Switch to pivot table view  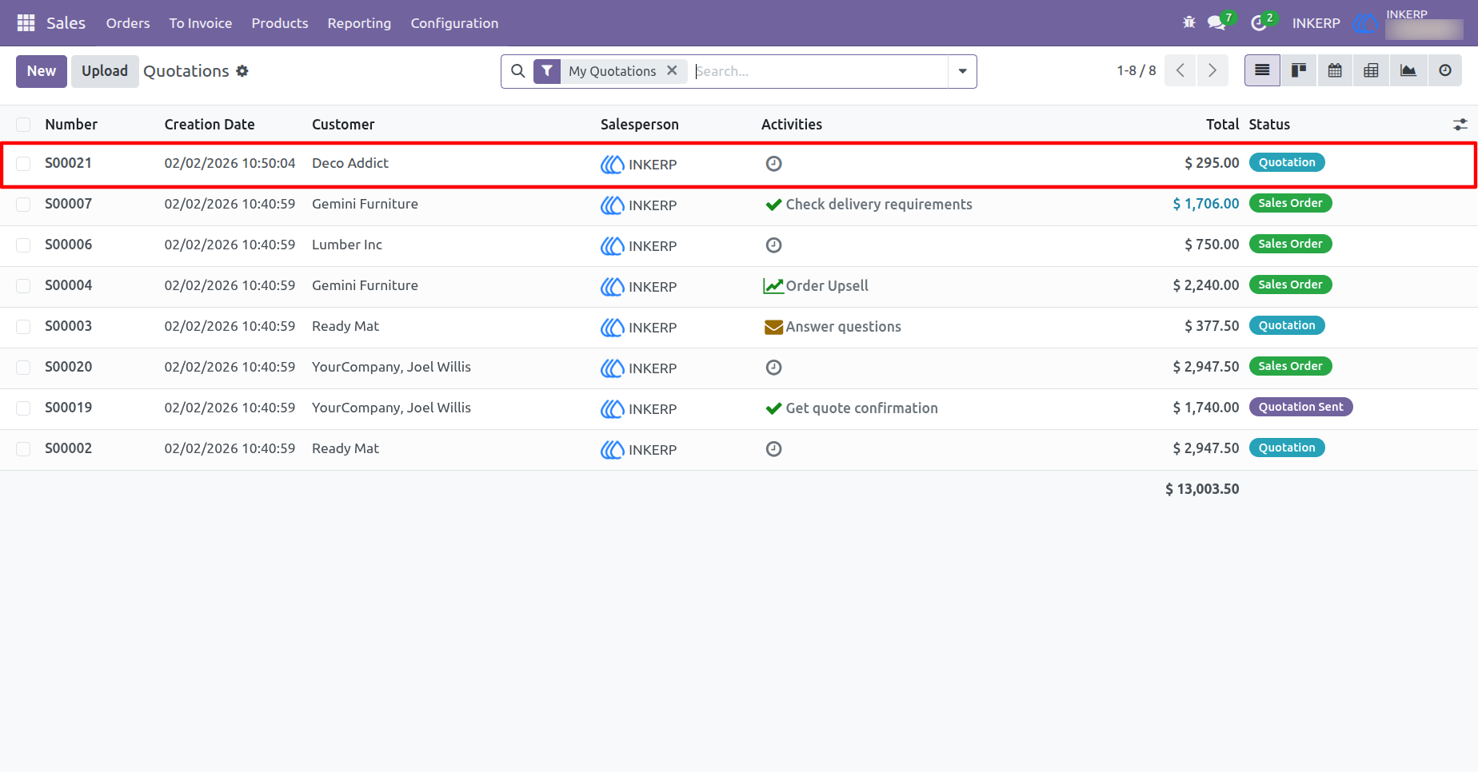pos(1371,70)
